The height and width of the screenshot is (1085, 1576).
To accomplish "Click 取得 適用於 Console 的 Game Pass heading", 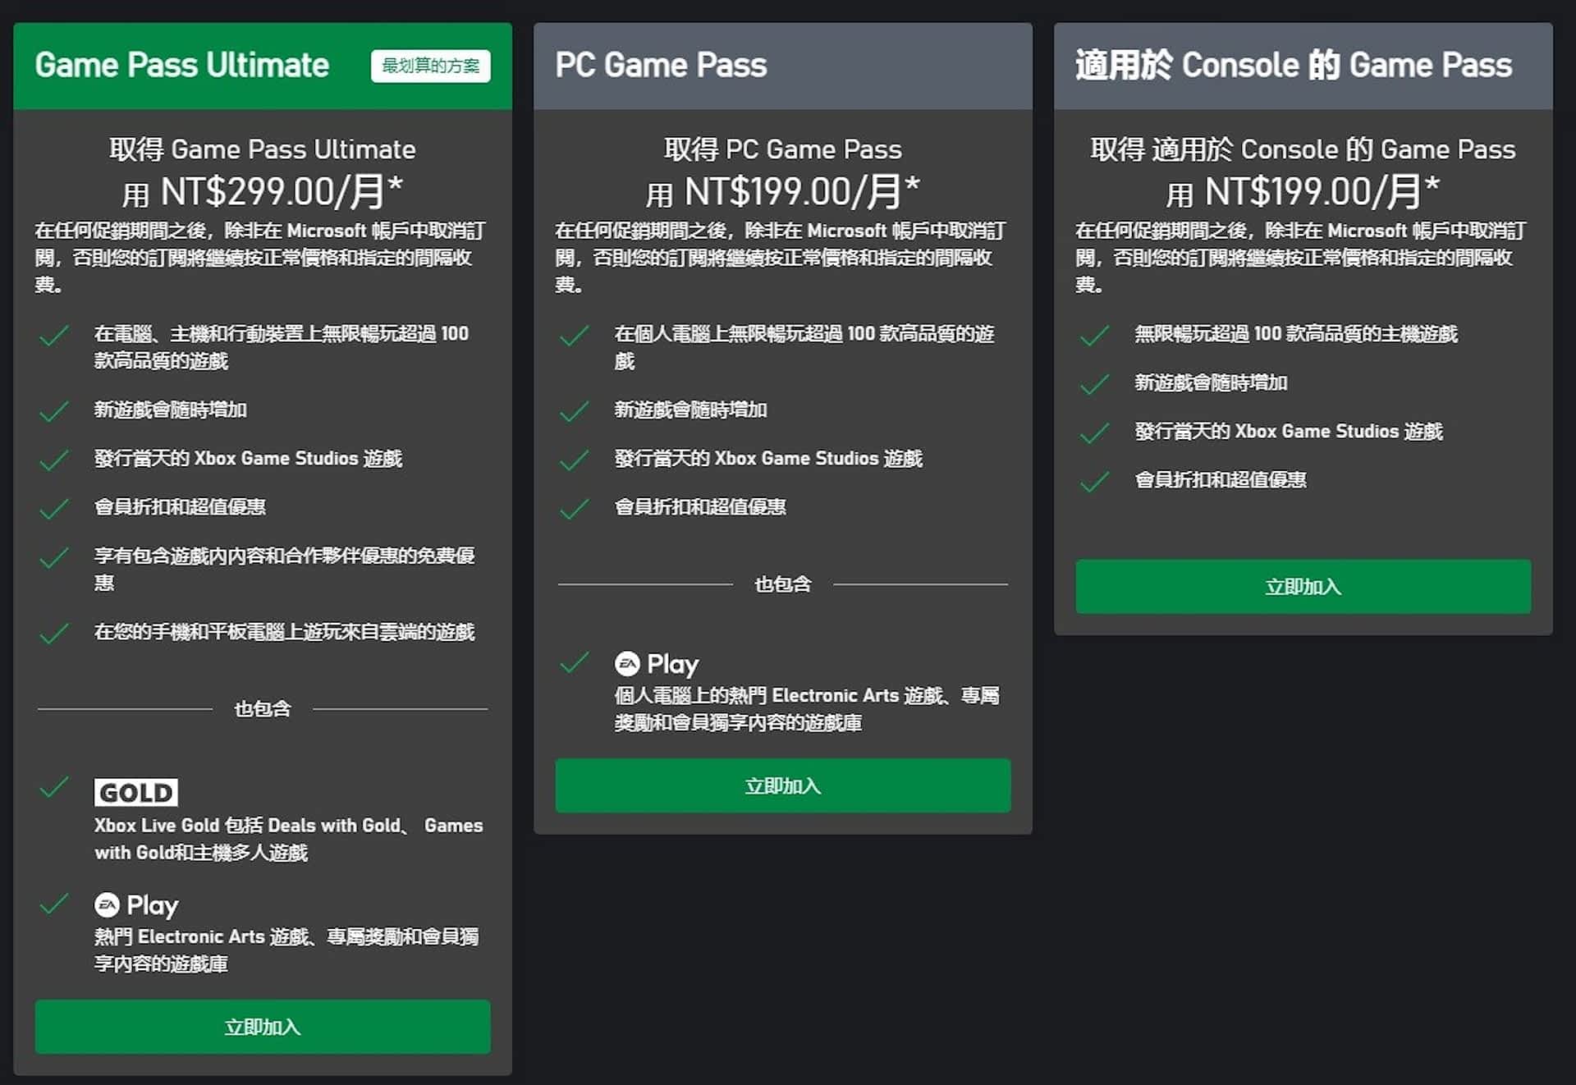I will (x=1303, y=149).
